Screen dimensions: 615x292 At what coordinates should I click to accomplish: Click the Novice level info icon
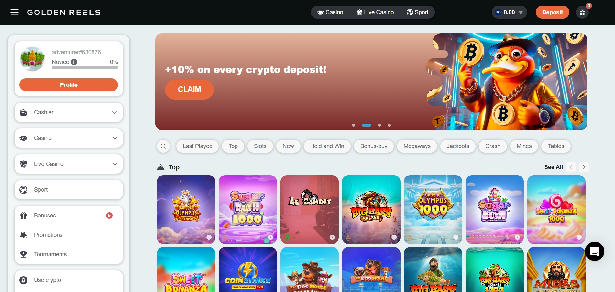pos(74,62)
